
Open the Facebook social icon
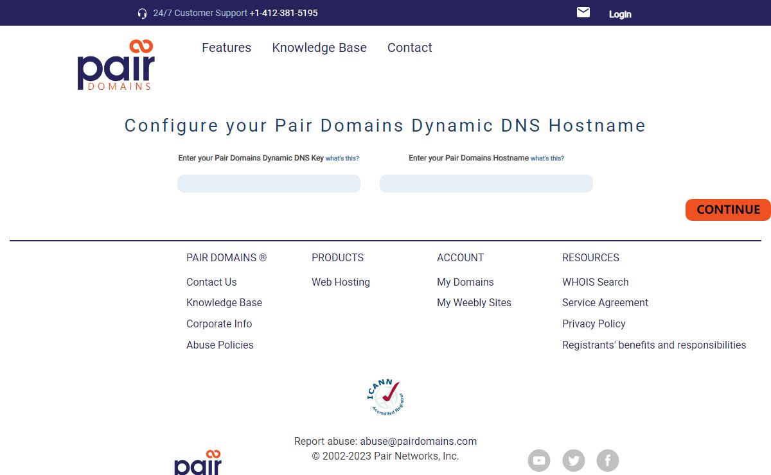(608, 460)
